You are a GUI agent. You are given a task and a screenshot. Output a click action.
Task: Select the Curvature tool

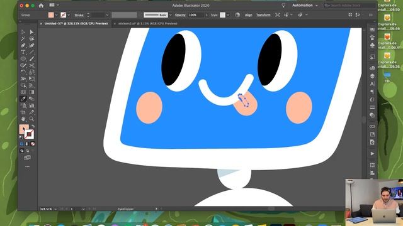coord(31,45)
